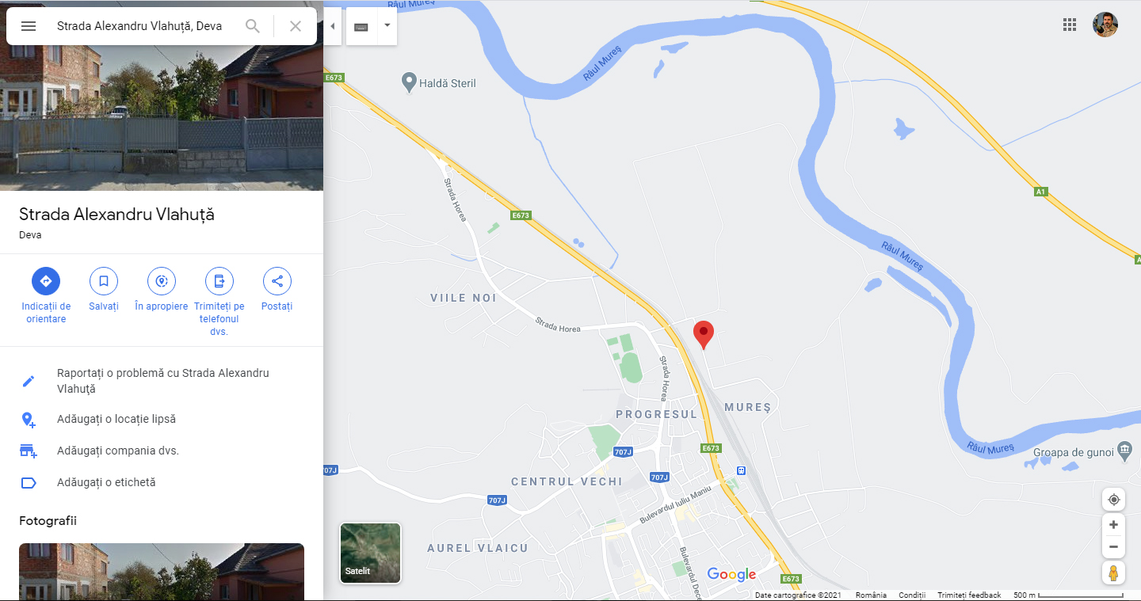Zoom in with plus button

(1114, 525)
